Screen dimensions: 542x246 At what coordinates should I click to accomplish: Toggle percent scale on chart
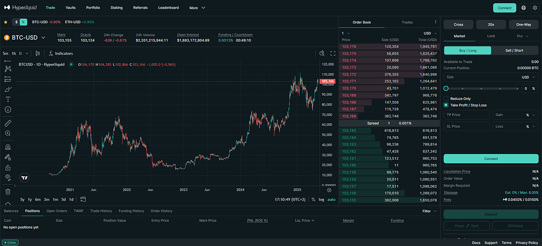(x=313, y=200)
